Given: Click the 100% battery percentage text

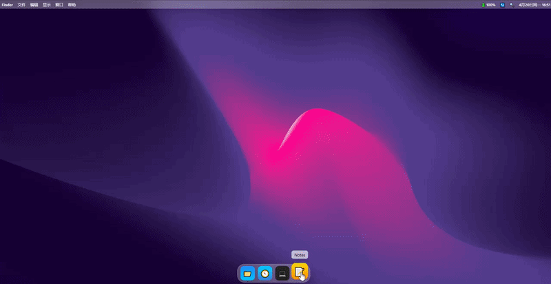Looking at the screenshot, I should coord(490,4).
